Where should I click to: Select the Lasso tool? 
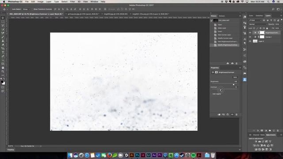[x=3, y=26]
